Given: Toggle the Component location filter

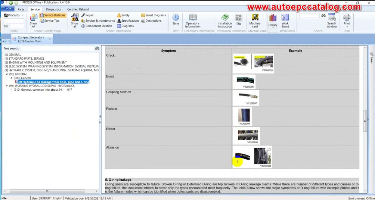Looking at the screenshot, I should pyautogui.click(x=97, y=26).
